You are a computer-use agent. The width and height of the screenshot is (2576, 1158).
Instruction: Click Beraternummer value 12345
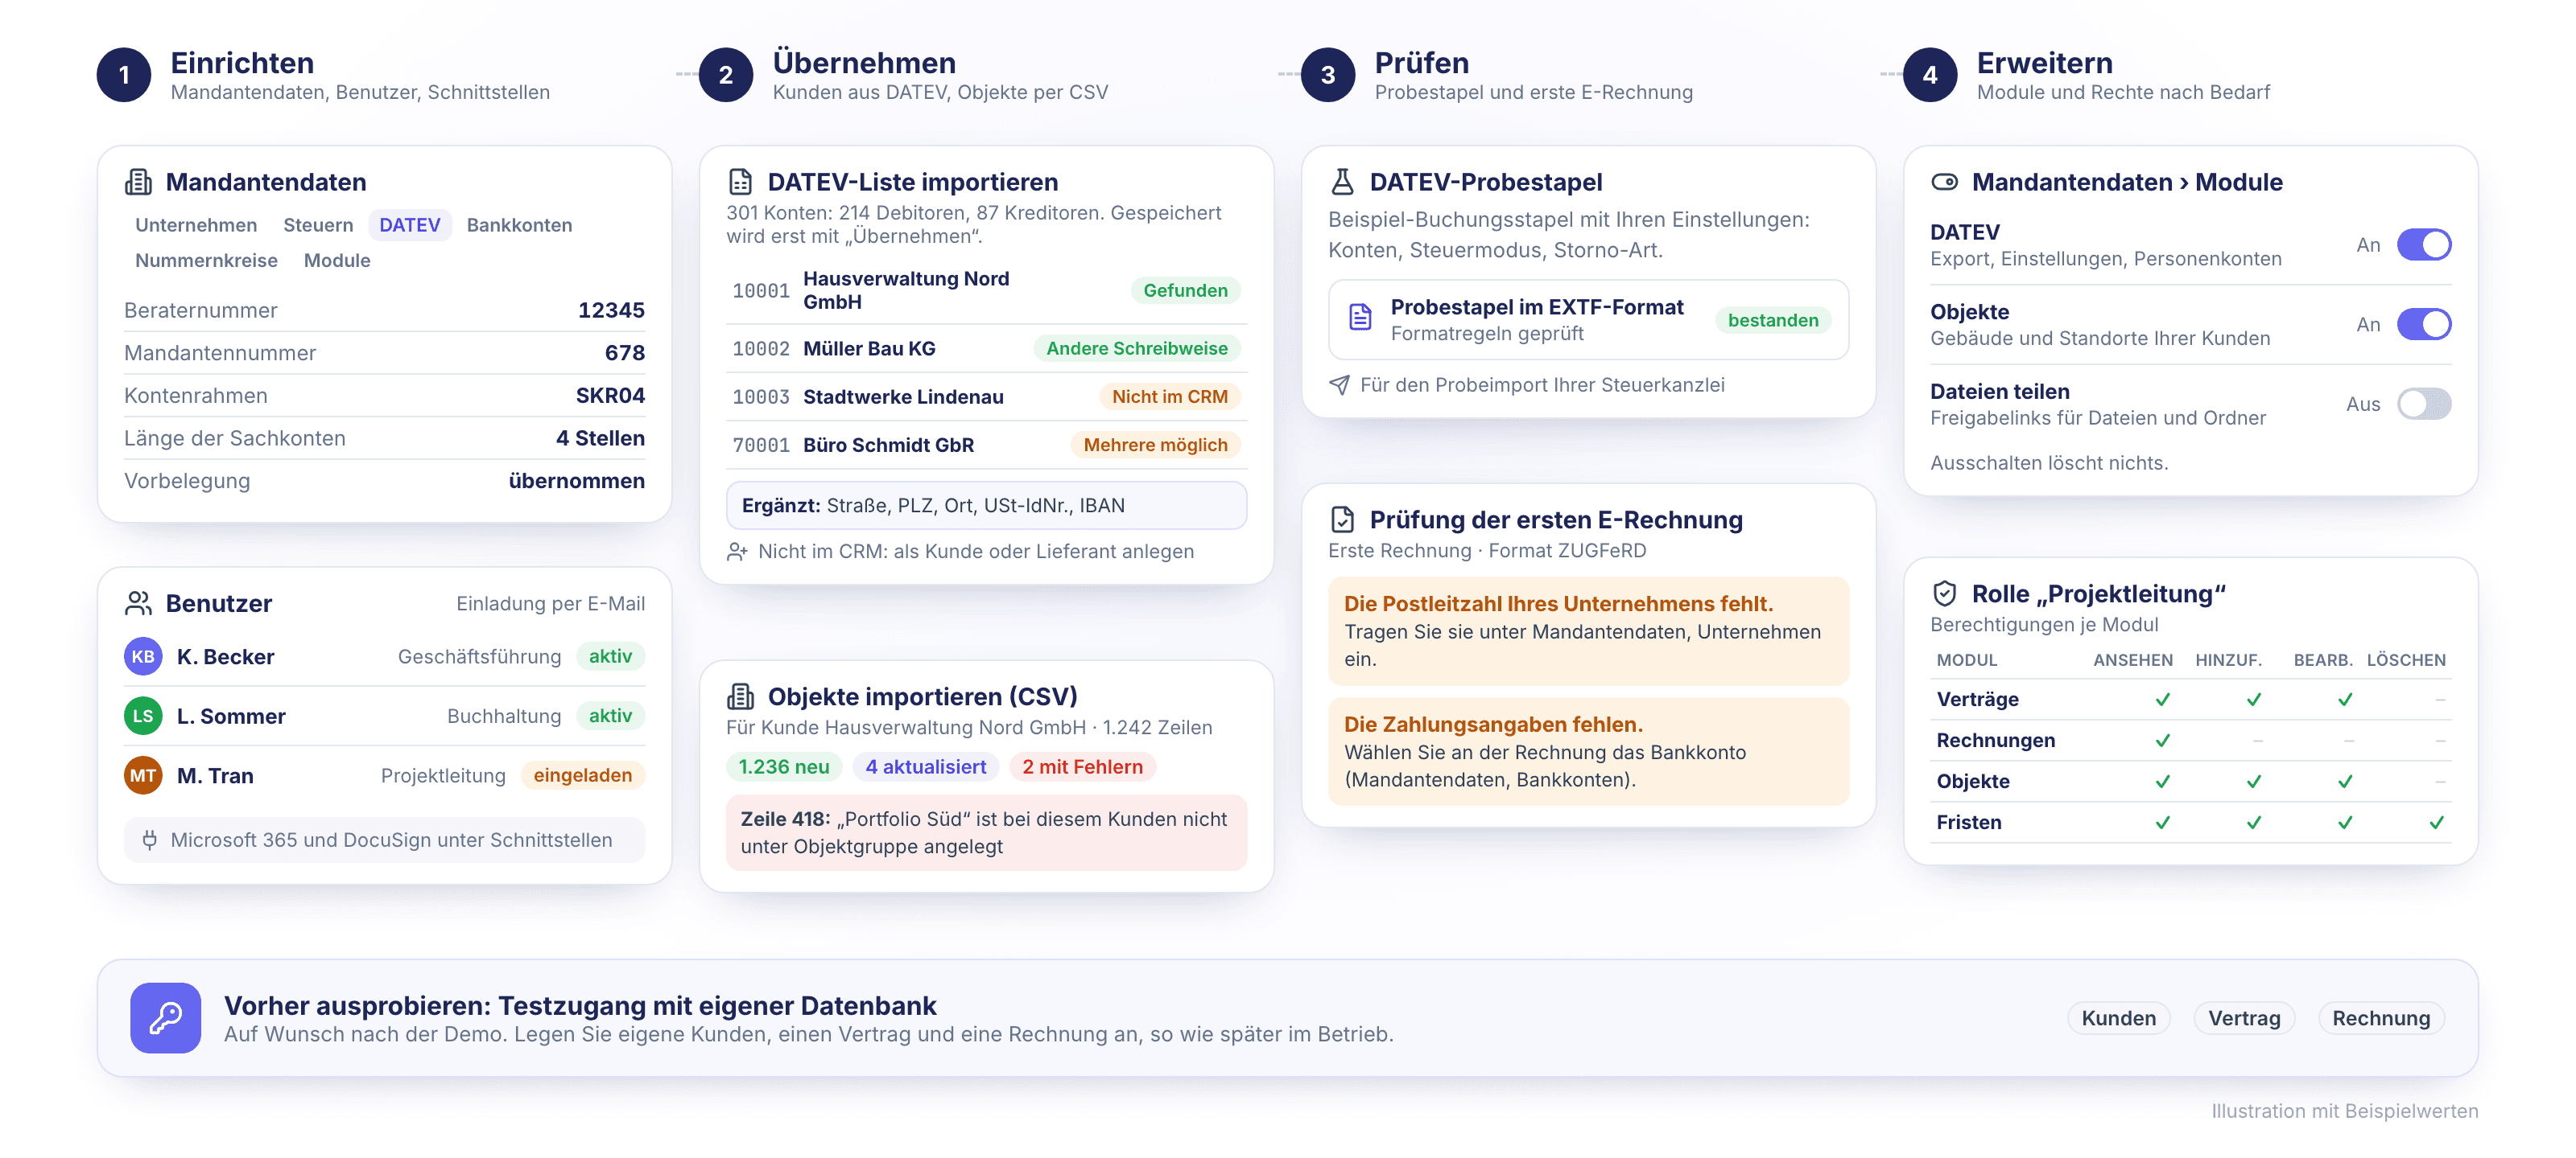click(611, 310)
